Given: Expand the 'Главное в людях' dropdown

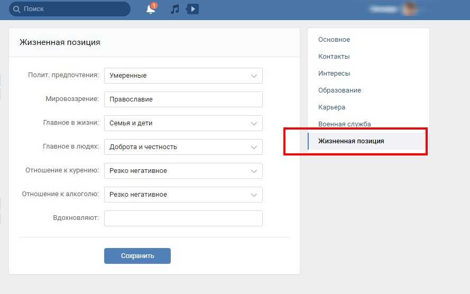Looking at the screenshot, I should click(x=183, y=147).
